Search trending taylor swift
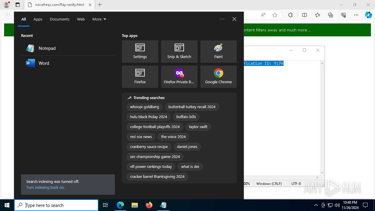The image size is (375, 211). 198,127
